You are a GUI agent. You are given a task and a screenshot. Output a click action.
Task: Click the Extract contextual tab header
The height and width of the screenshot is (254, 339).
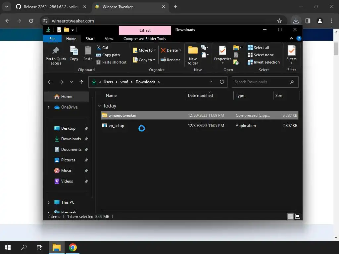(145, 30)
